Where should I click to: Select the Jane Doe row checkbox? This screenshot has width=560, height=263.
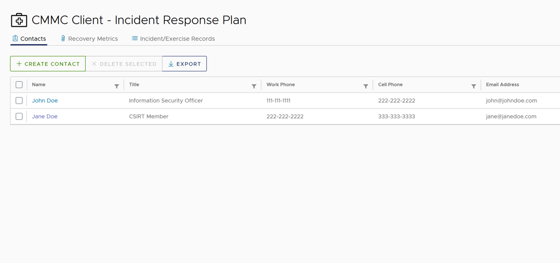pos(19,116)
